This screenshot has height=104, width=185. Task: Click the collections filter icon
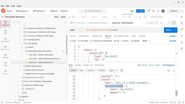(18, 22)
